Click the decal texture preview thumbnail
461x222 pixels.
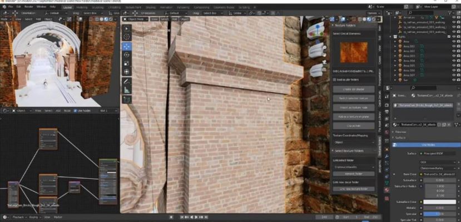click(354, 53)
